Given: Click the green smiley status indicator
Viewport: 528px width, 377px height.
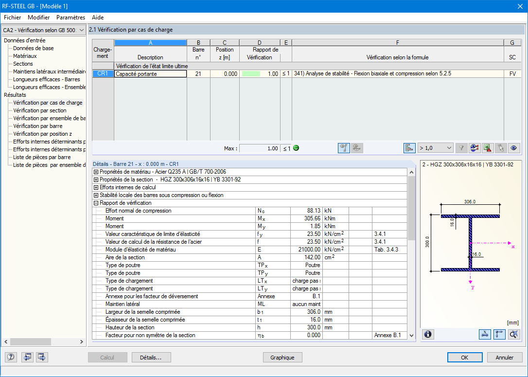Looking at the screenshot, I should pos(296,148).
